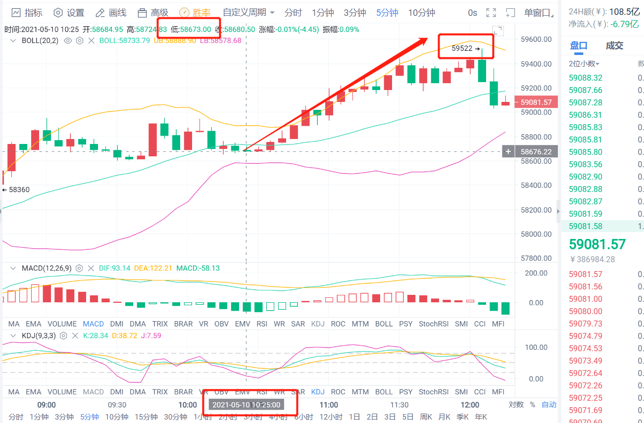Open the 指标 indicators menu
This screenshot has width=644, height=423.
27,13
